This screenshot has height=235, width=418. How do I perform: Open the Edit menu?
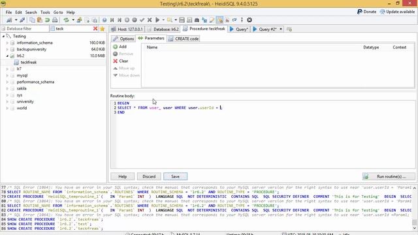[x=18, y=12]
